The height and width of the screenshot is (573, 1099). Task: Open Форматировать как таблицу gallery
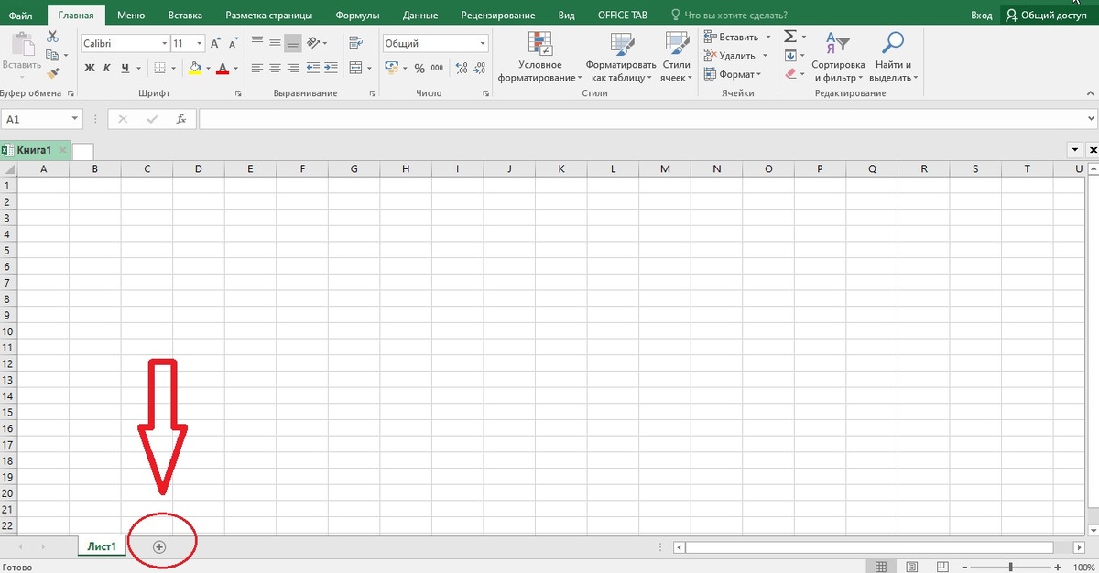pos(621,57)
